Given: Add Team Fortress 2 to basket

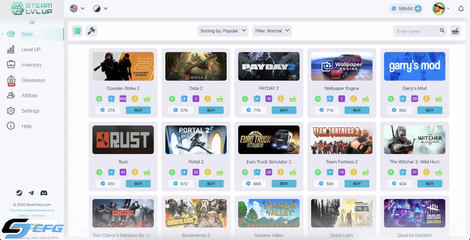Looking at the screenshot, I should coord(366,172).
